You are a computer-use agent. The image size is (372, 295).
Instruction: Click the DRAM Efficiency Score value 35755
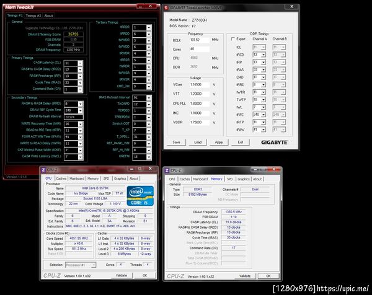(x=73, y=34)
